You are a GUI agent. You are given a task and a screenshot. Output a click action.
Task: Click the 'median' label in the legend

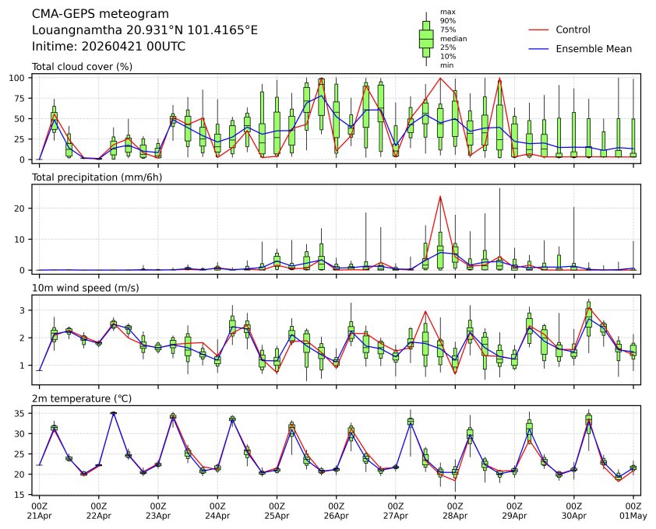(x=451, y=37)
